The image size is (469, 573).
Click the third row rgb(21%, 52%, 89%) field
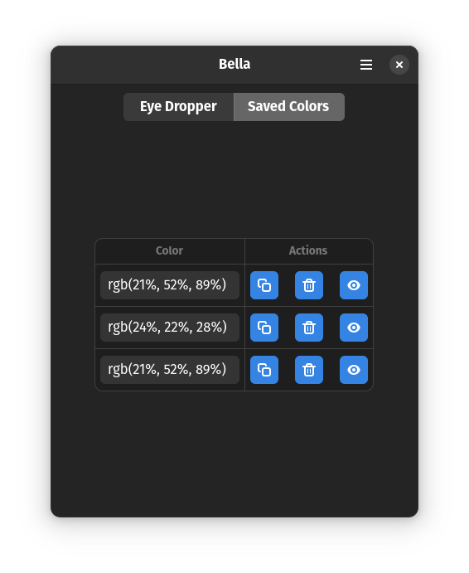(x=170, y=370)
